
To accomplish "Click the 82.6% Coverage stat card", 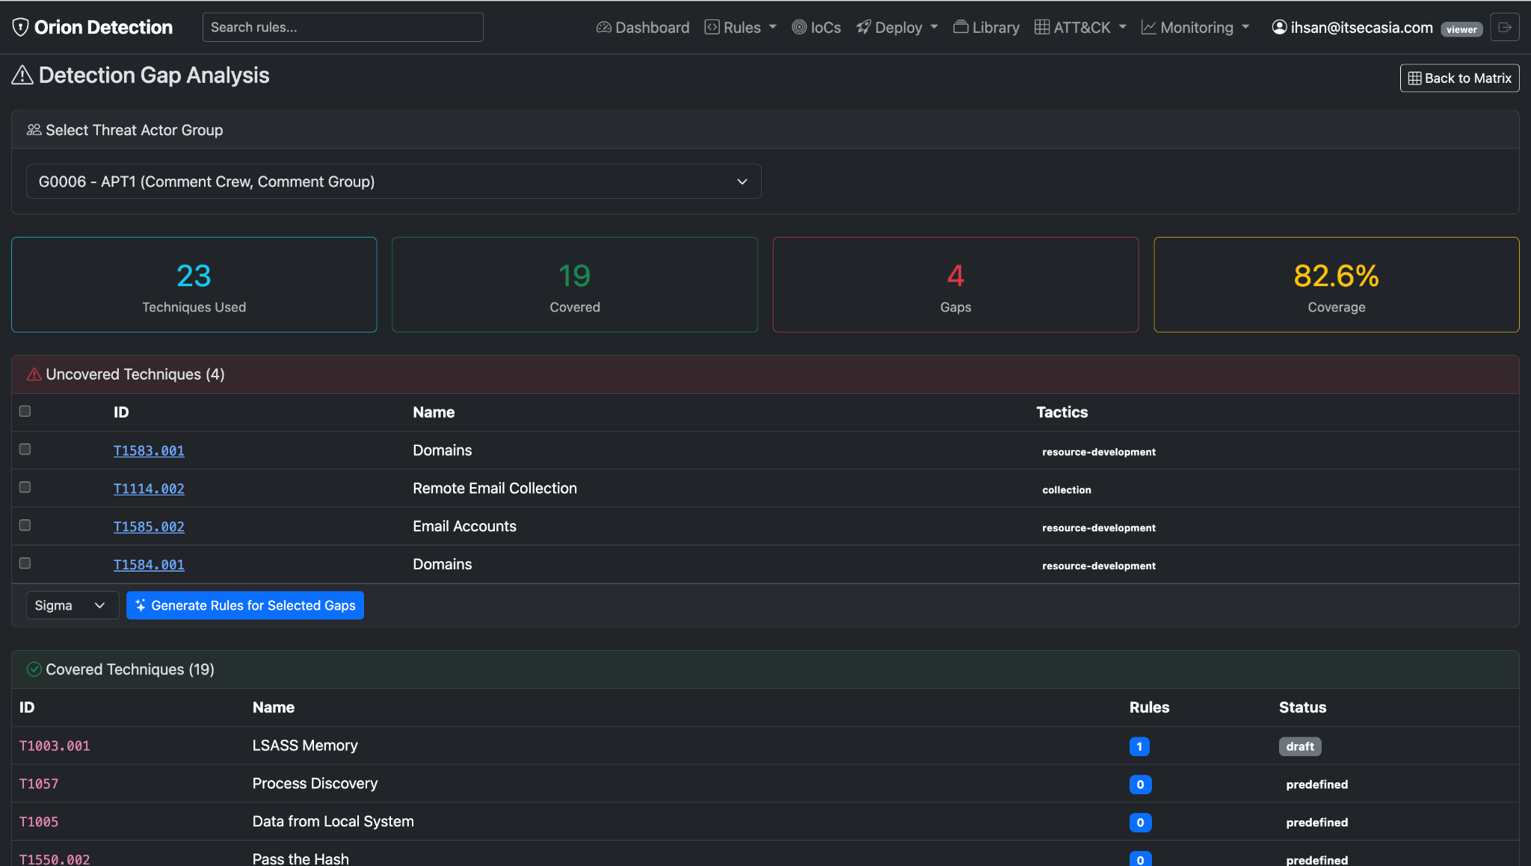I will [x=1337, y=285].
